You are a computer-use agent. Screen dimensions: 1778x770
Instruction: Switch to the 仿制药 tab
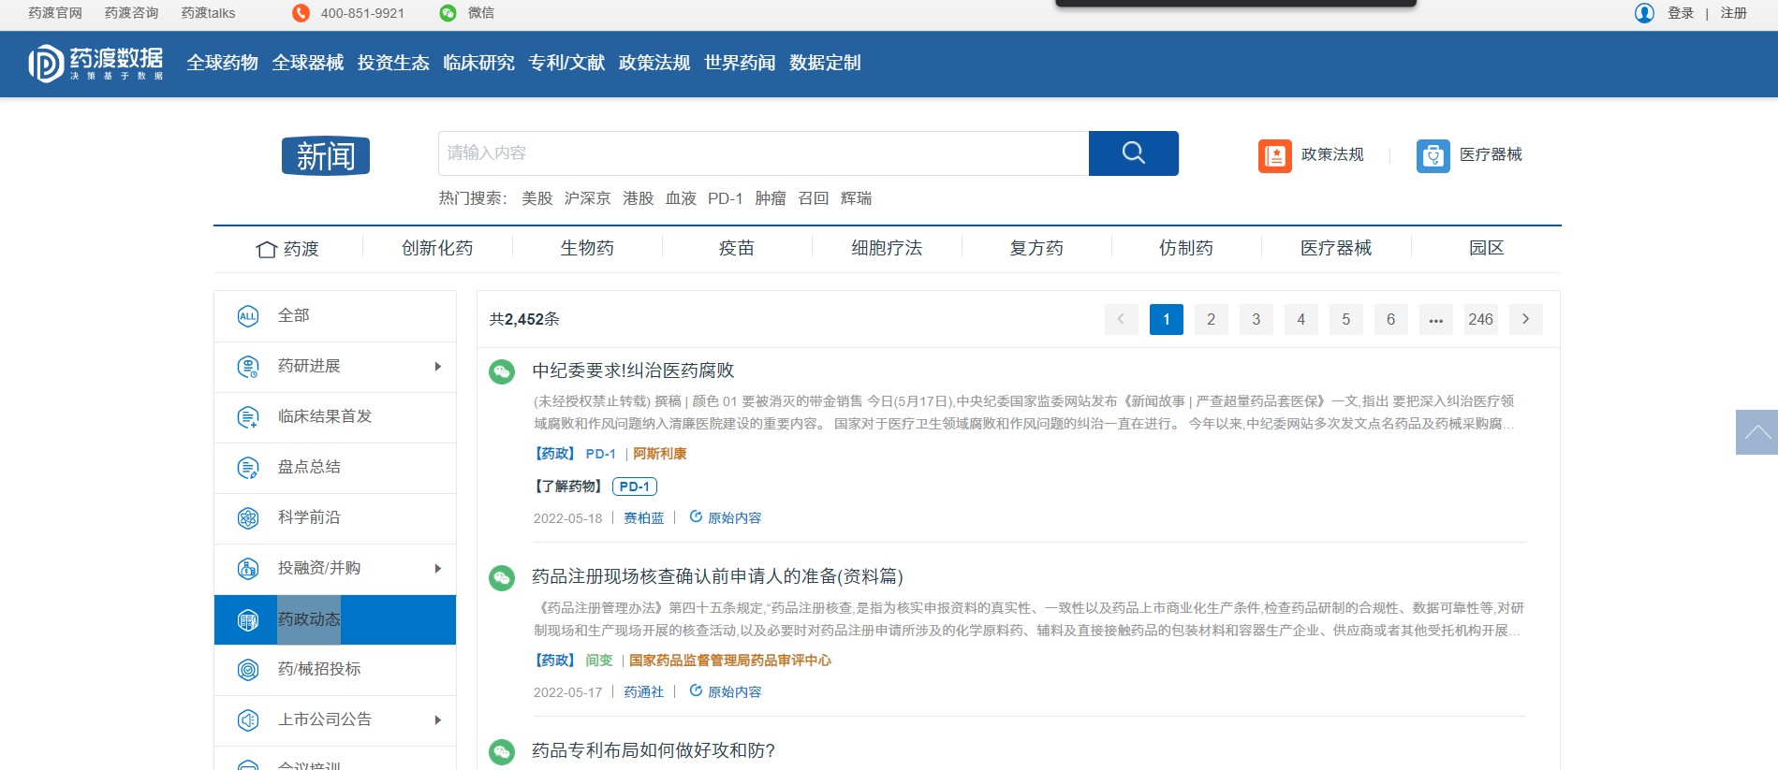click(x=1186, y=248)
